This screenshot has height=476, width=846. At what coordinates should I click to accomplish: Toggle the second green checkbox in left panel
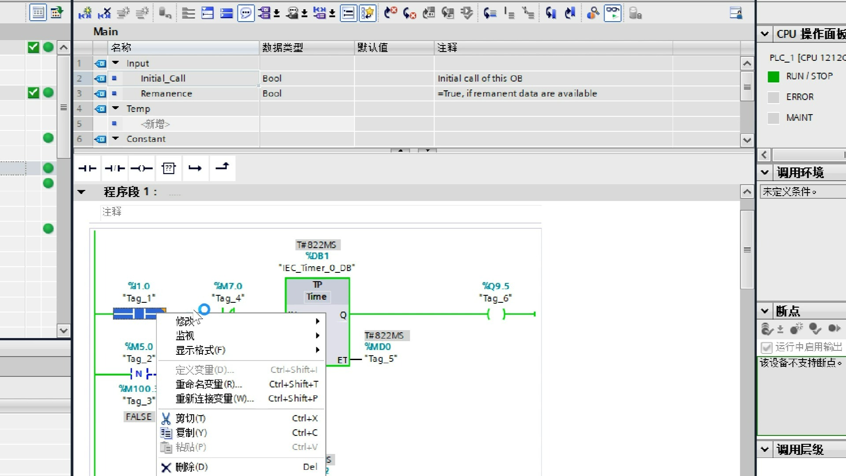(33, 93)
